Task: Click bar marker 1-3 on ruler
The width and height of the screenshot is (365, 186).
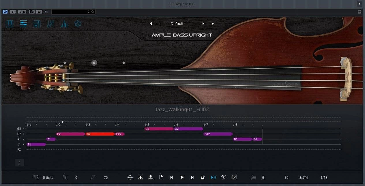Action: [88, 125]
